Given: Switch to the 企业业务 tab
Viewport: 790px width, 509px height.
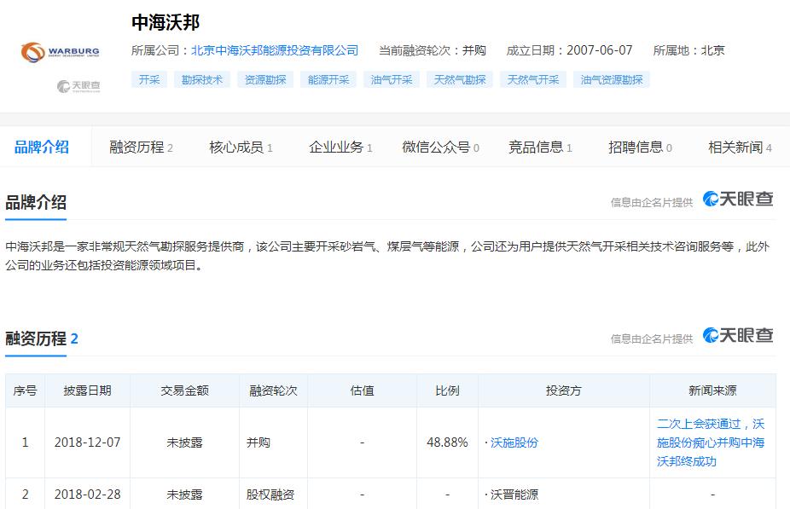Looking at the screenshot, I should click(340, 147).
